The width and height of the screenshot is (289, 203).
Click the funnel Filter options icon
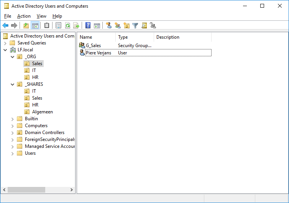pos(135,25)
